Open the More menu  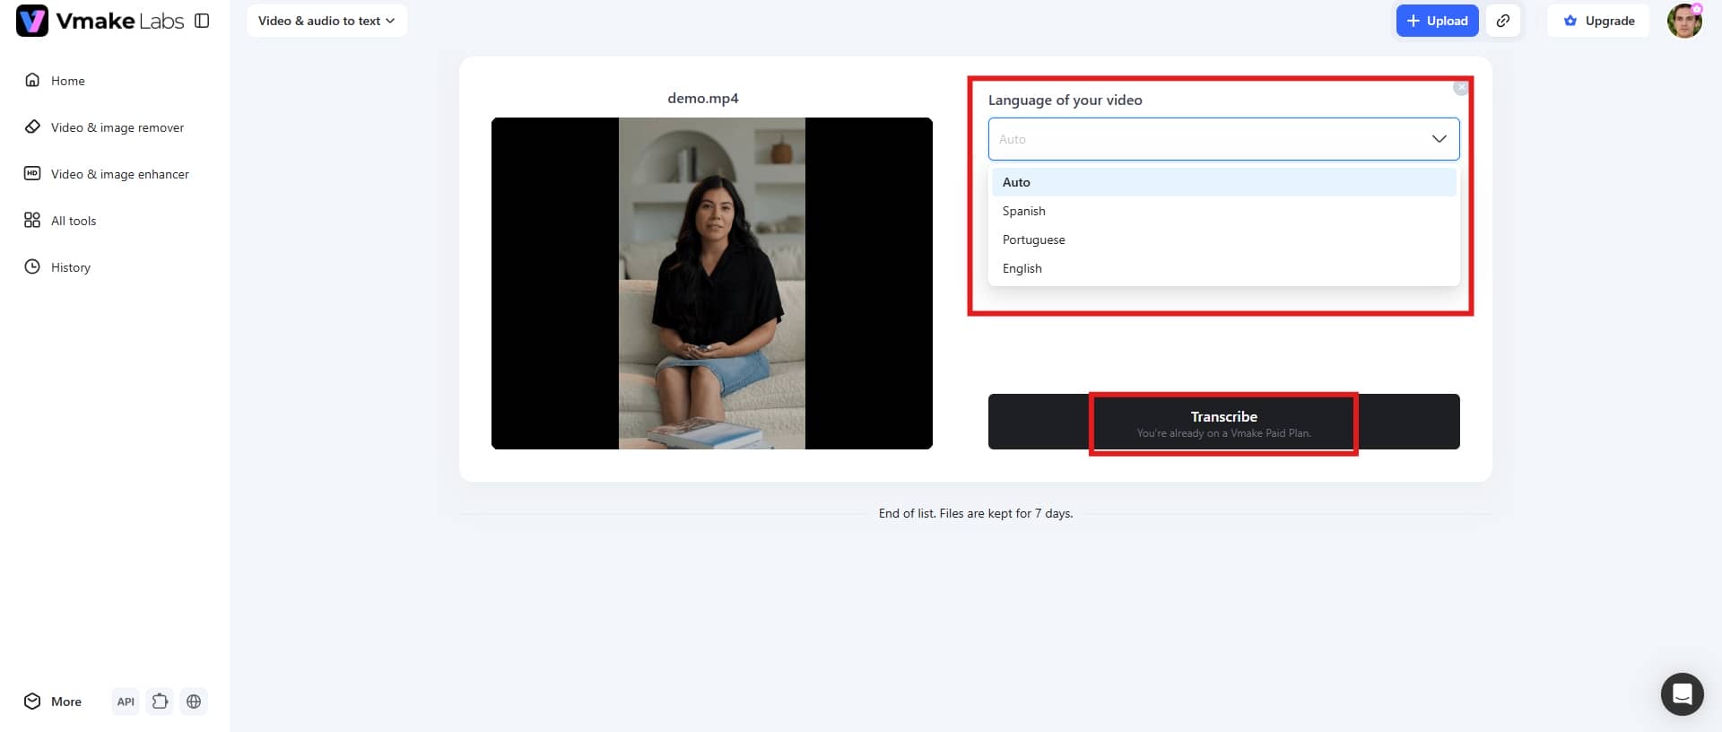[53, 701]
